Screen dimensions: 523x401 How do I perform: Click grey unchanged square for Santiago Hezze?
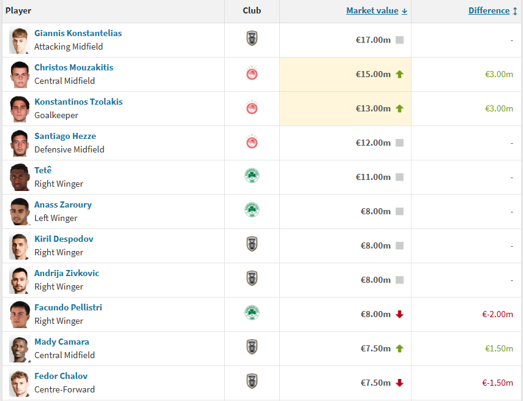click(400, 143)
